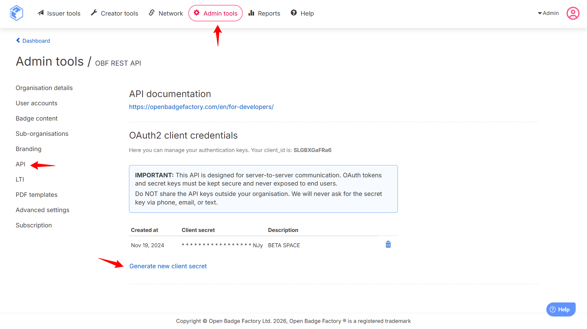Image resolution: width=587 pixels, height=329 pixels.
Task: Select the client_id SLGBXGaFRa6 text
Action: [x=312, y=150]
